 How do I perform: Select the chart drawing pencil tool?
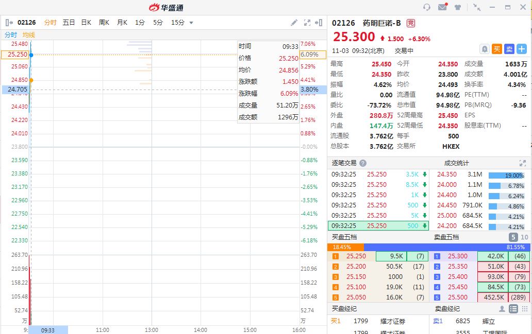(294, 23)
